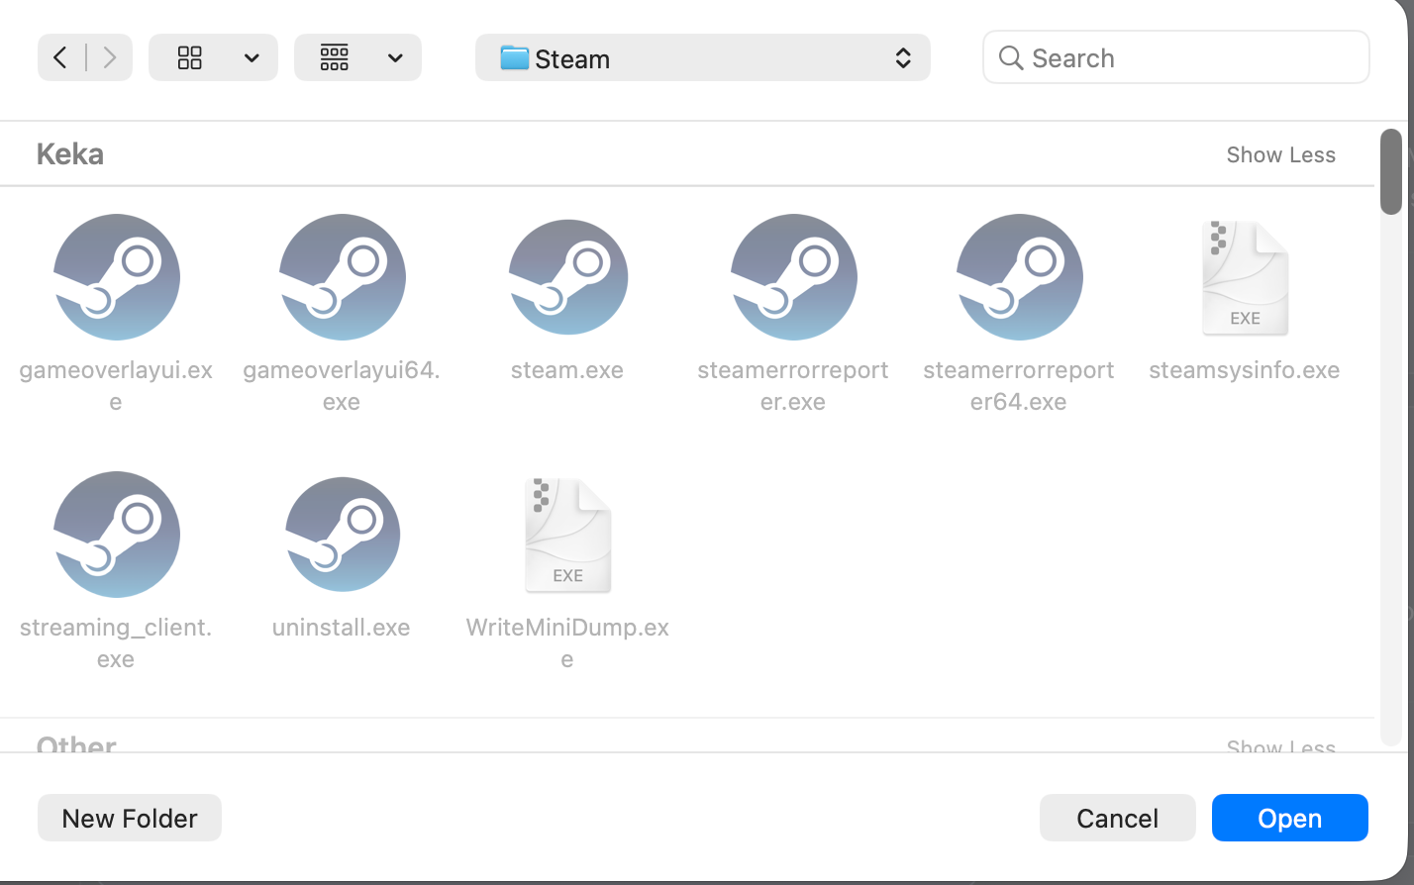Select the gameoverlayui64.exe Steam icon
The image size is (1414, 885).
click(343, 277)
